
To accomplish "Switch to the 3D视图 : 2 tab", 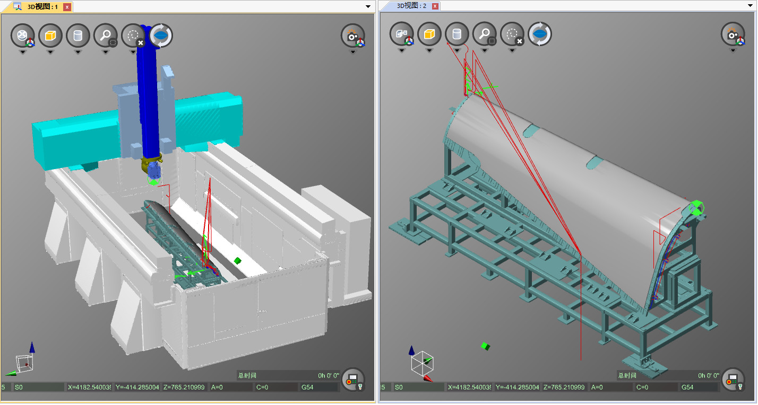I will pos(411,6).
